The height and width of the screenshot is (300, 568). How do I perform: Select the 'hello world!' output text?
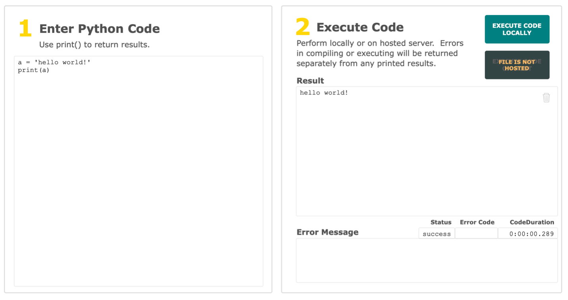coord(324,93)
